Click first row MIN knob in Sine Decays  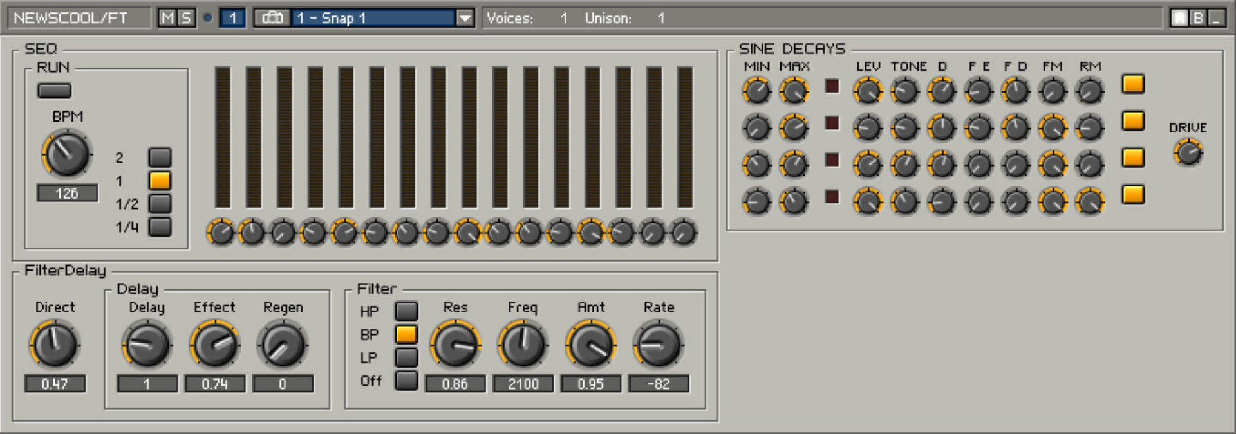757,91
